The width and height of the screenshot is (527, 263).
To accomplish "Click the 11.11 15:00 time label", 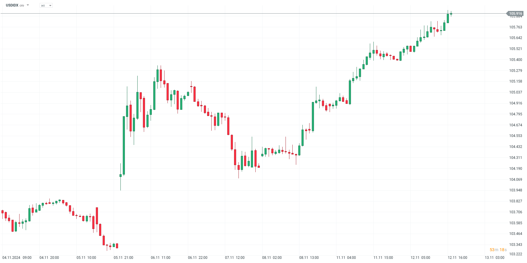I will coord(383,258).
